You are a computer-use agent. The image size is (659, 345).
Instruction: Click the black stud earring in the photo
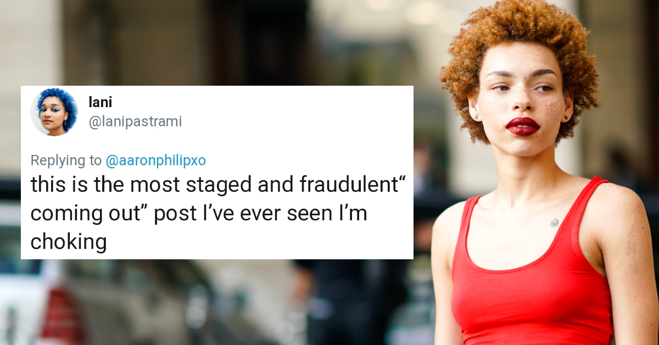(x=565, y=117)
